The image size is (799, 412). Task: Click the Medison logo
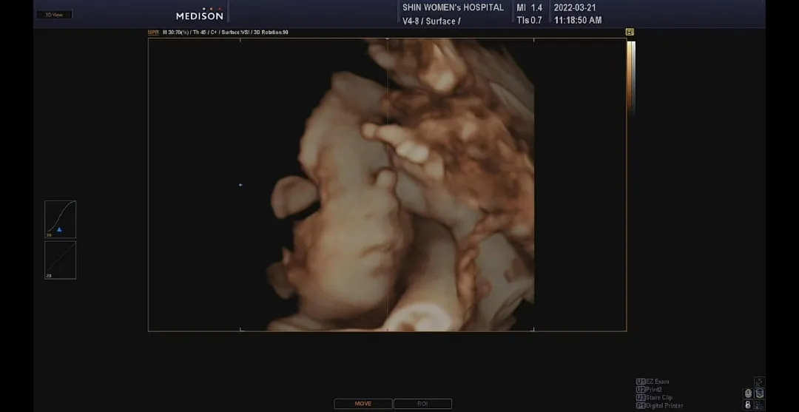click(x=199, y=14)
